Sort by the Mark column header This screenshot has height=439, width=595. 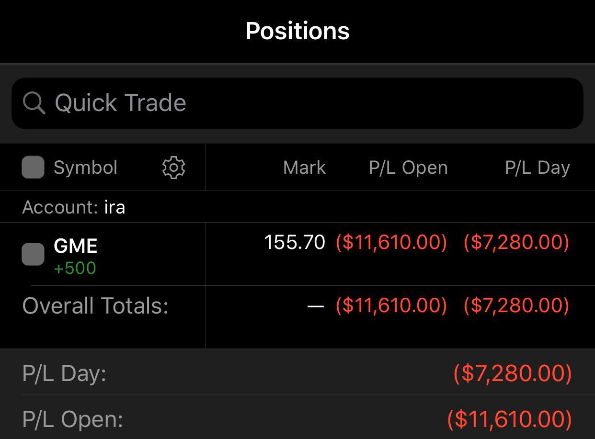304,168
